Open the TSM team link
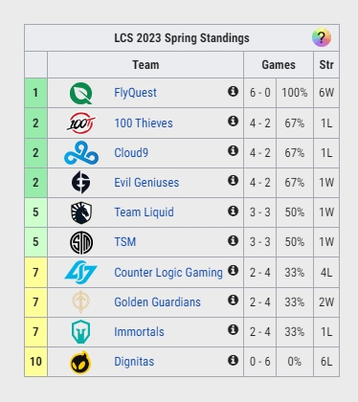Image resolution: width=358 pixels, height=402 pixels. point(125,242)
